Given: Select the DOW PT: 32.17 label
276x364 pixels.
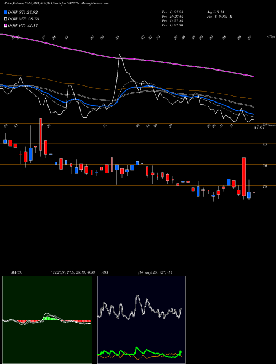Looking at the screenshot, I should click(23, 25).
